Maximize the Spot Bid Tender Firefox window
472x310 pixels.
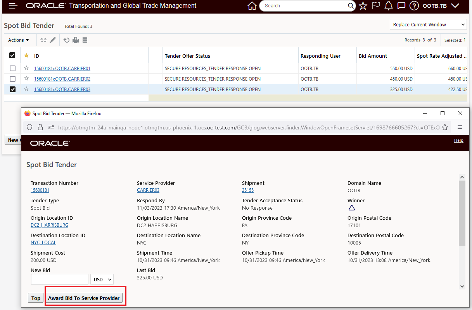(x=443, y=114)
